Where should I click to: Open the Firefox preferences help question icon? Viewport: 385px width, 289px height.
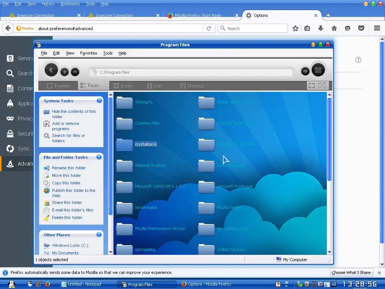click(x=358, y=60)
